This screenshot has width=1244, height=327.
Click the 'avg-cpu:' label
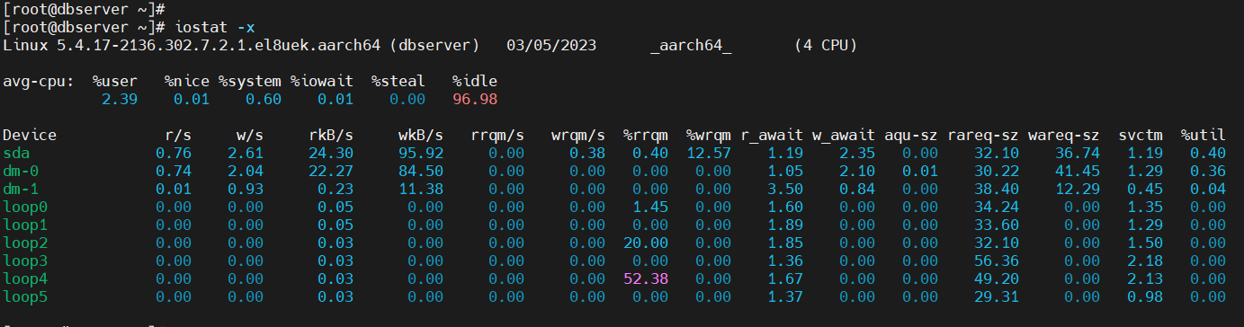(39, 81)
